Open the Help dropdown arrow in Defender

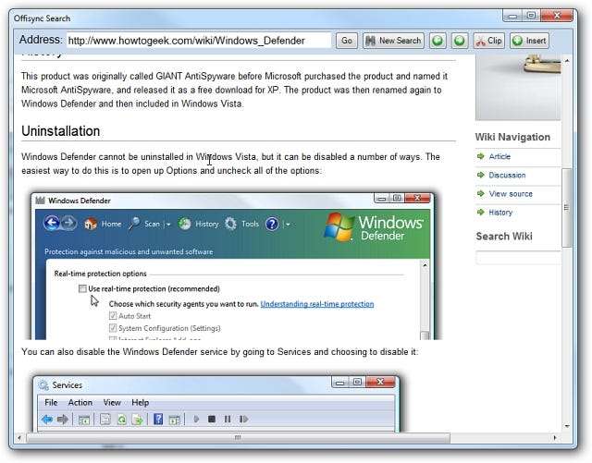click(288, 225)
